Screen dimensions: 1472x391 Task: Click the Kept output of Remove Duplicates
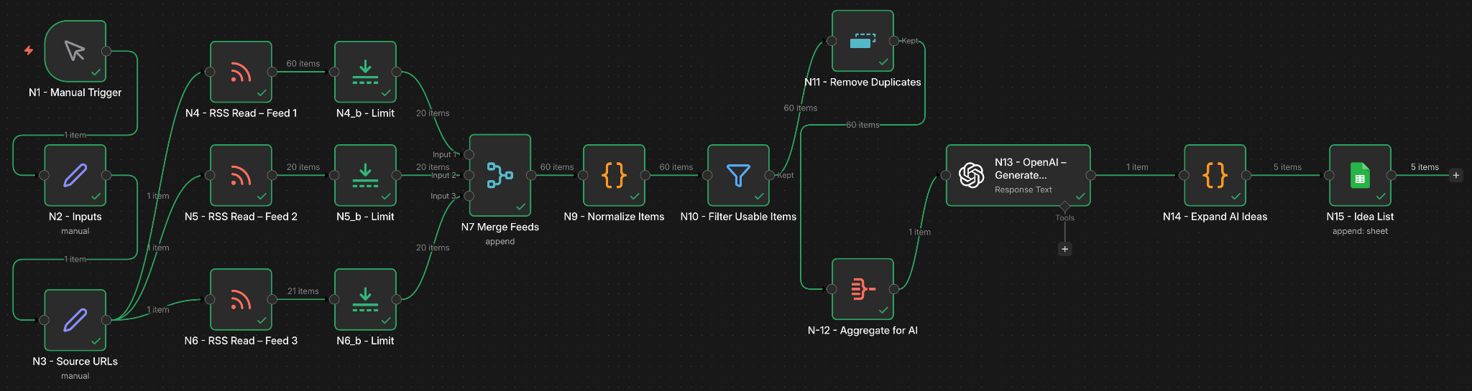(x=894, y=41)
